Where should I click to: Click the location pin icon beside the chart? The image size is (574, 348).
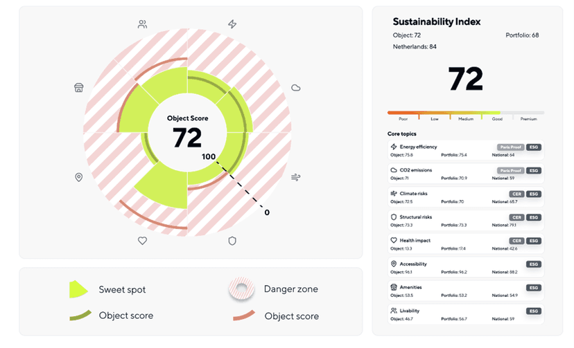[x=78, y=177]
